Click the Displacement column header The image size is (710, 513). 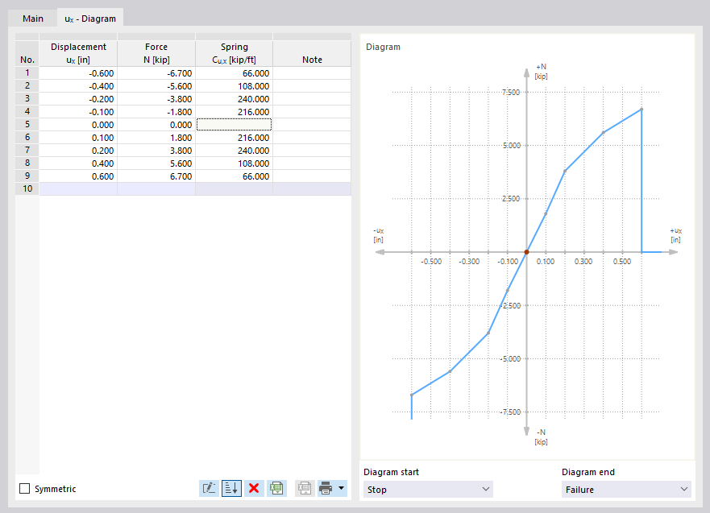point(78,53)
